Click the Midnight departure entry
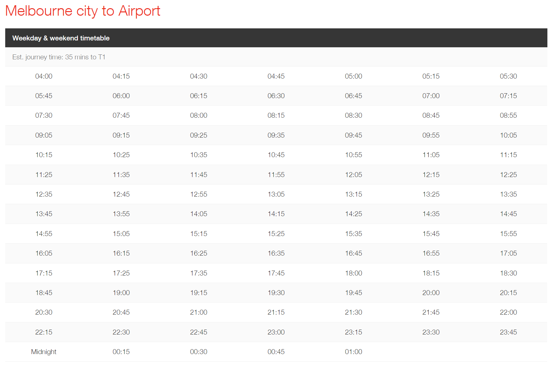The image size is (550, 372). (x=44, y=352)
